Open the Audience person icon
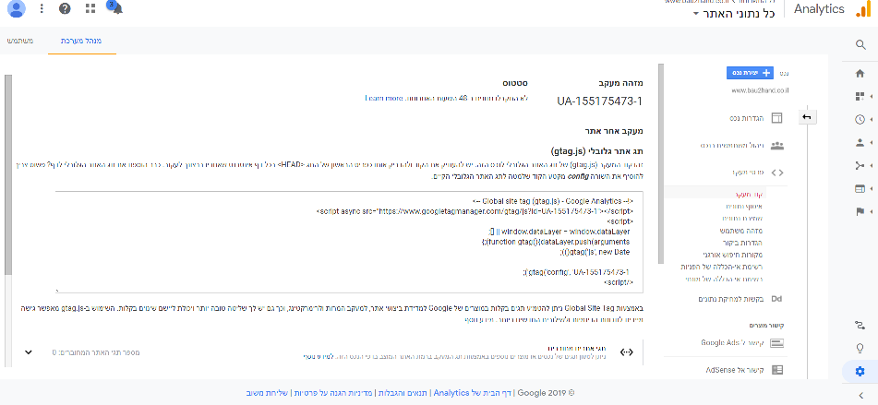This screenshot has height=405, width=878. click(860, 142)
